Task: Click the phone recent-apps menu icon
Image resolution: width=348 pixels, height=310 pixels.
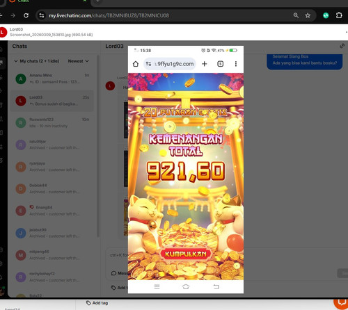Action: pyautogui.click(x=157, y=287)
